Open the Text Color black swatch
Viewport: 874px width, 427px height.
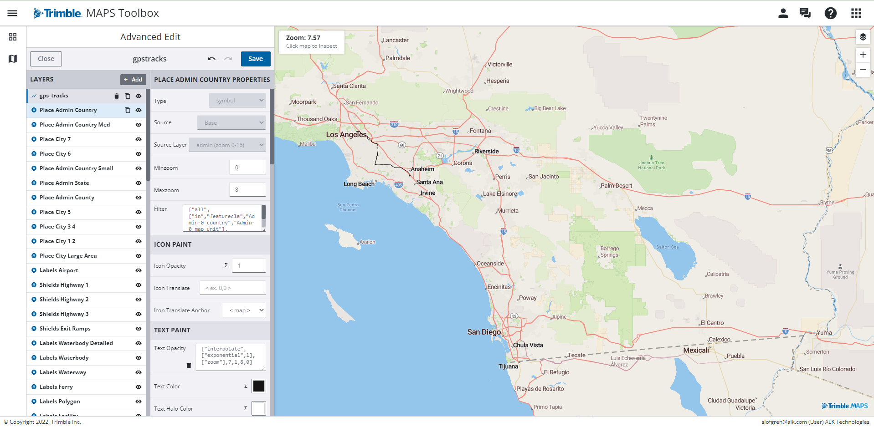[x=259, y=386]
